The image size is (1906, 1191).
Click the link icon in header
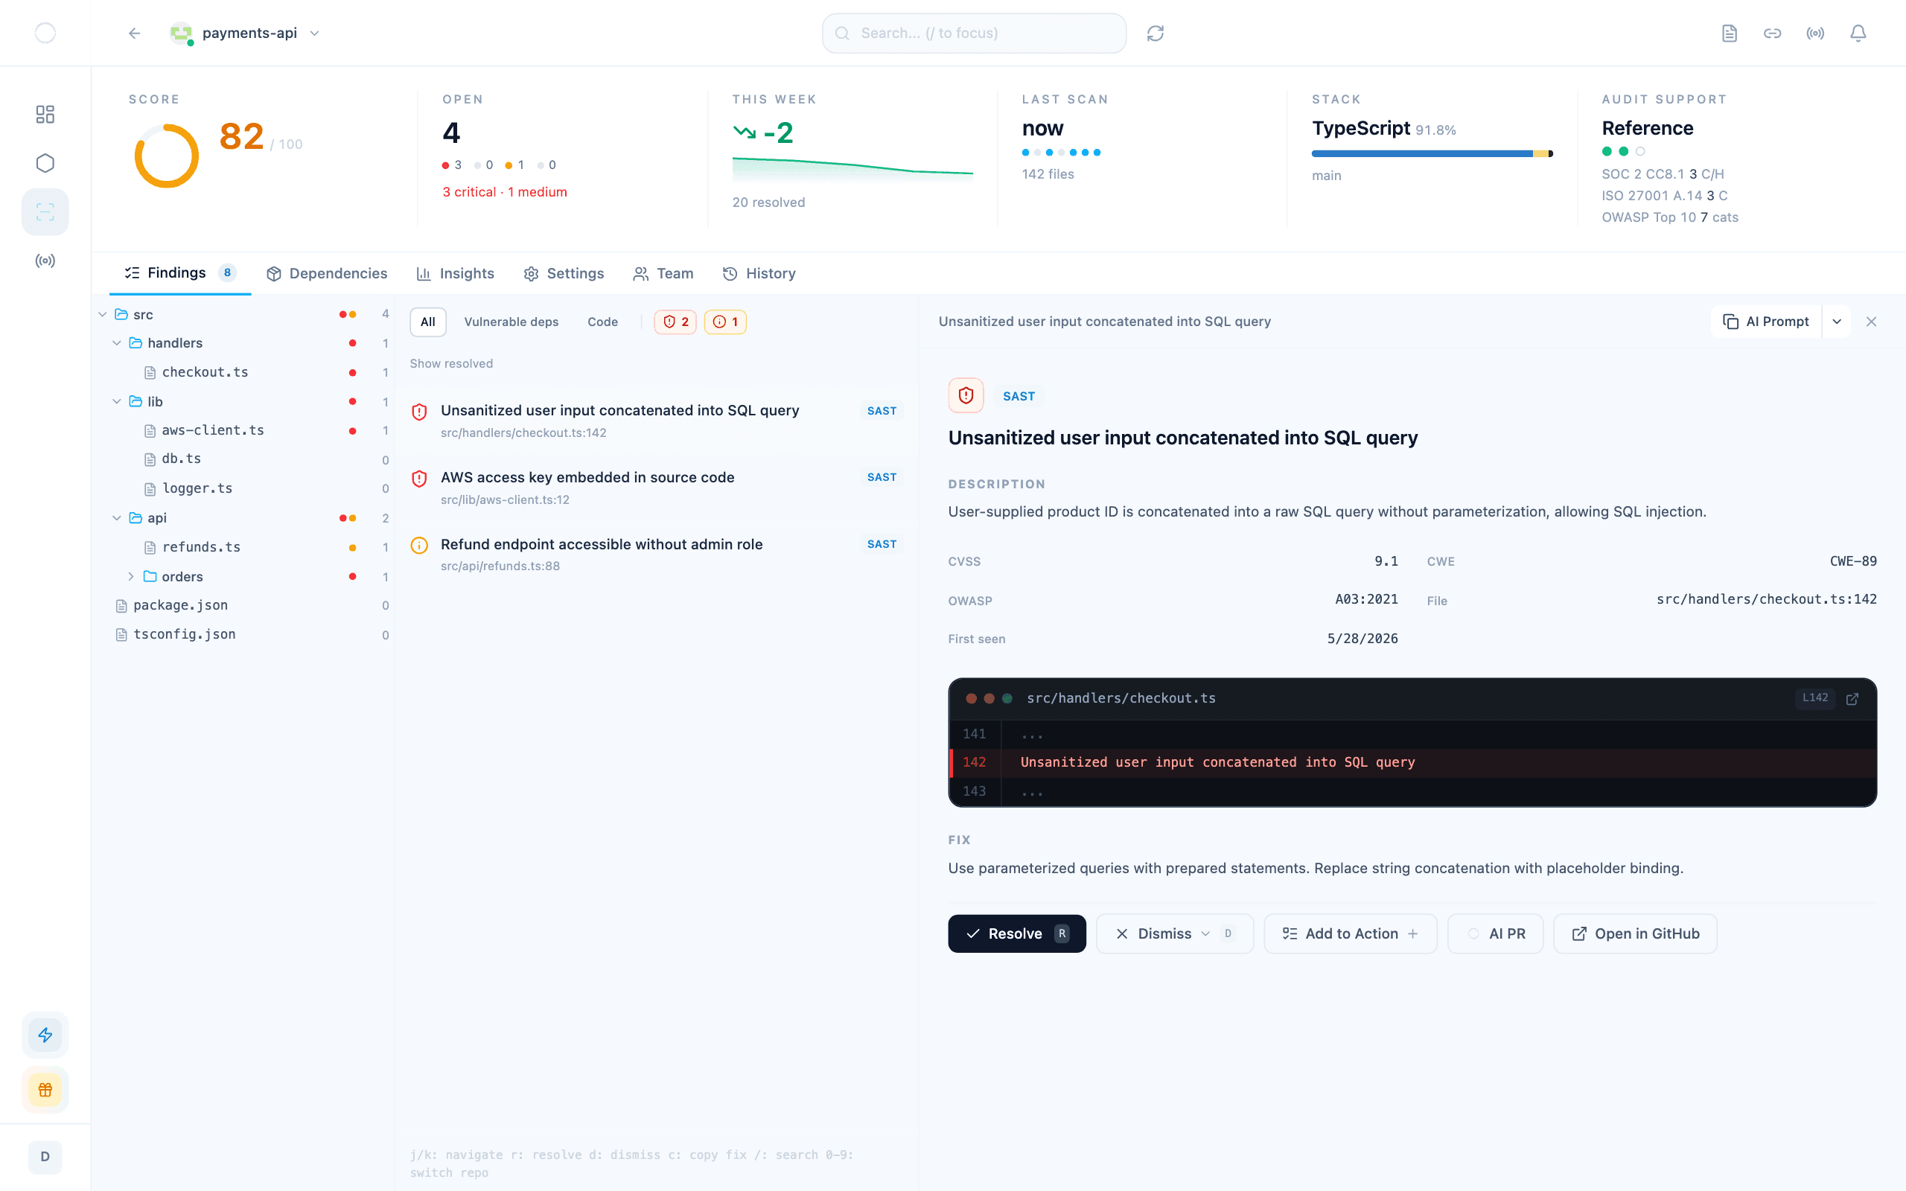pyautogui.click(x=1772, y=33)
